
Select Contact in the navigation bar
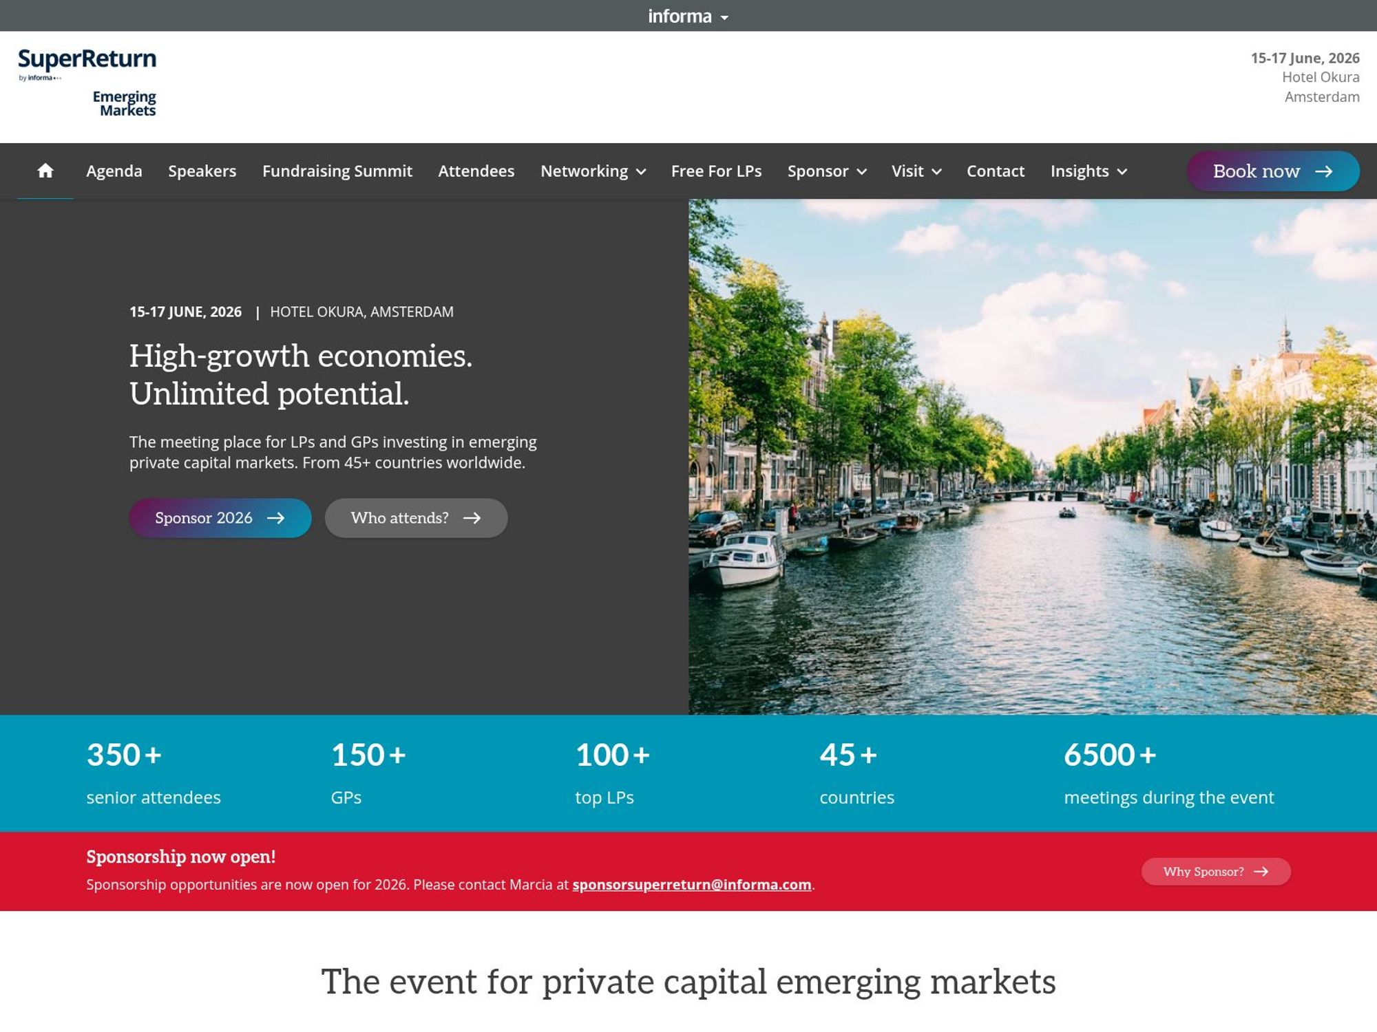pos(995,171)
